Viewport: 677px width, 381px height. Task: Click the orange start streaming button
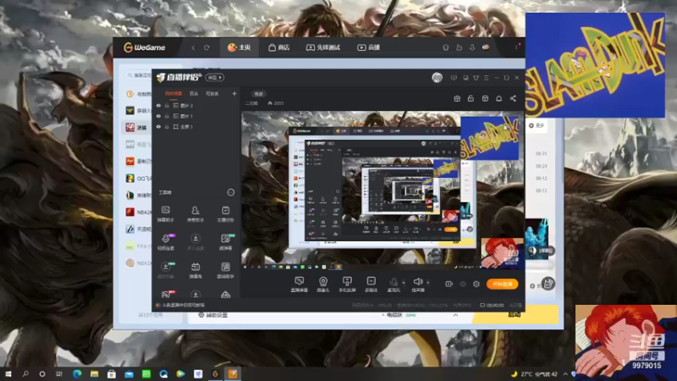pyautogui.click(x=502, y=284)
